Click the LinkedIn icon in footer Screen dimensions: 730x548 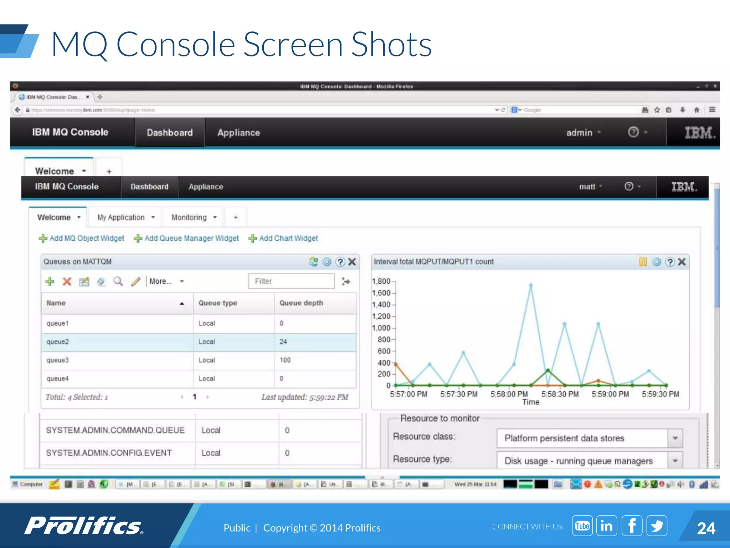point(607,526)
